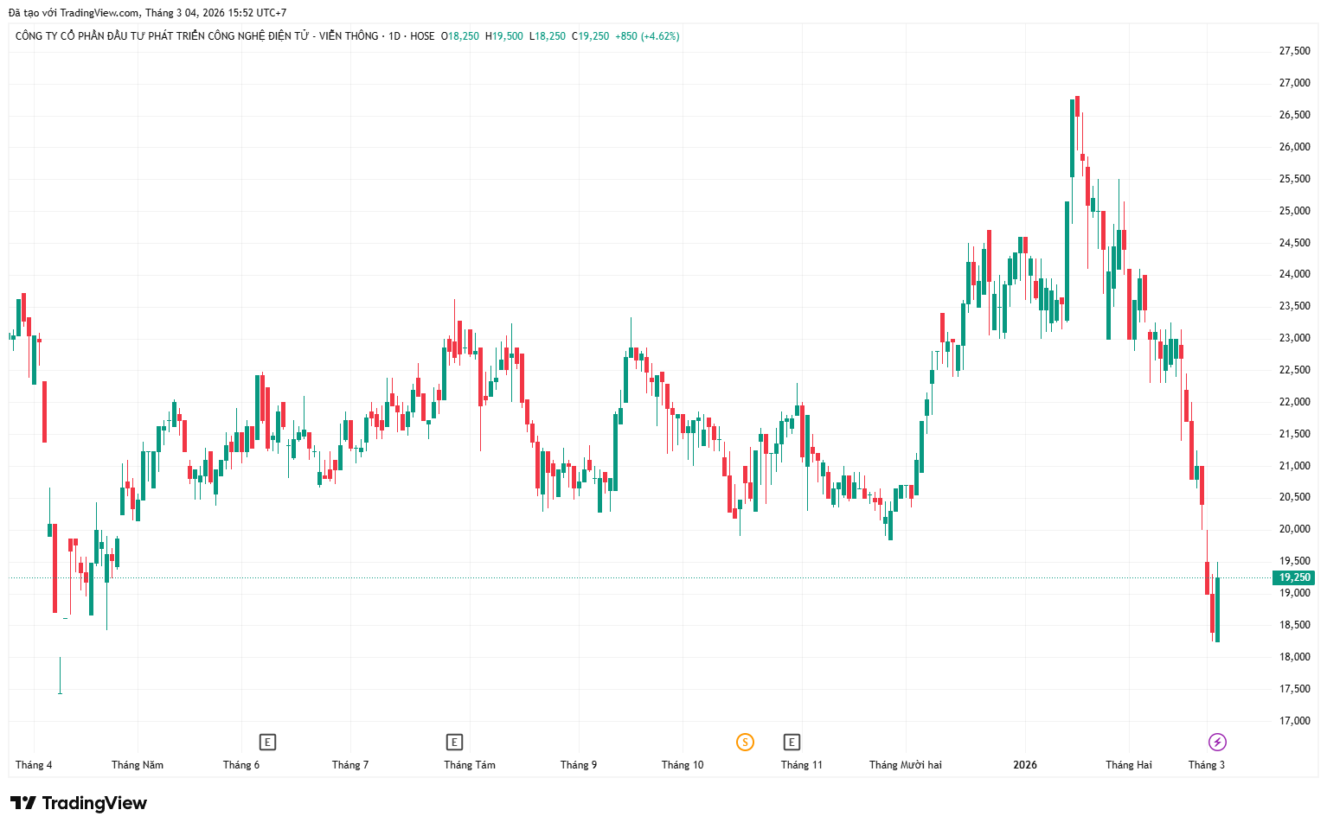Image resolution: width=1327 pixels, height=829 pixels.
Task: Click the 'Đã tạo với TradingView.com' header text
Action: (x=147, y=13)
